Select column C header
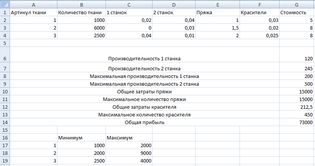This screenshot has width=315, height=166. 129,4
